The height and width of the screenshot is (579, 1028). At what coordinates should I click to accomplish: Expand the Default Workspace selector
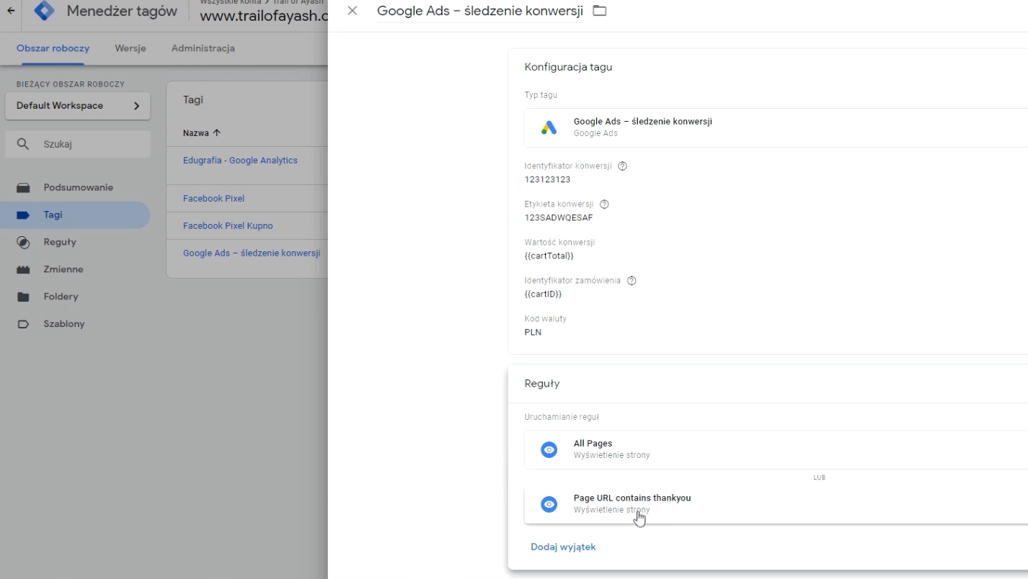click(x=78, y=106)
